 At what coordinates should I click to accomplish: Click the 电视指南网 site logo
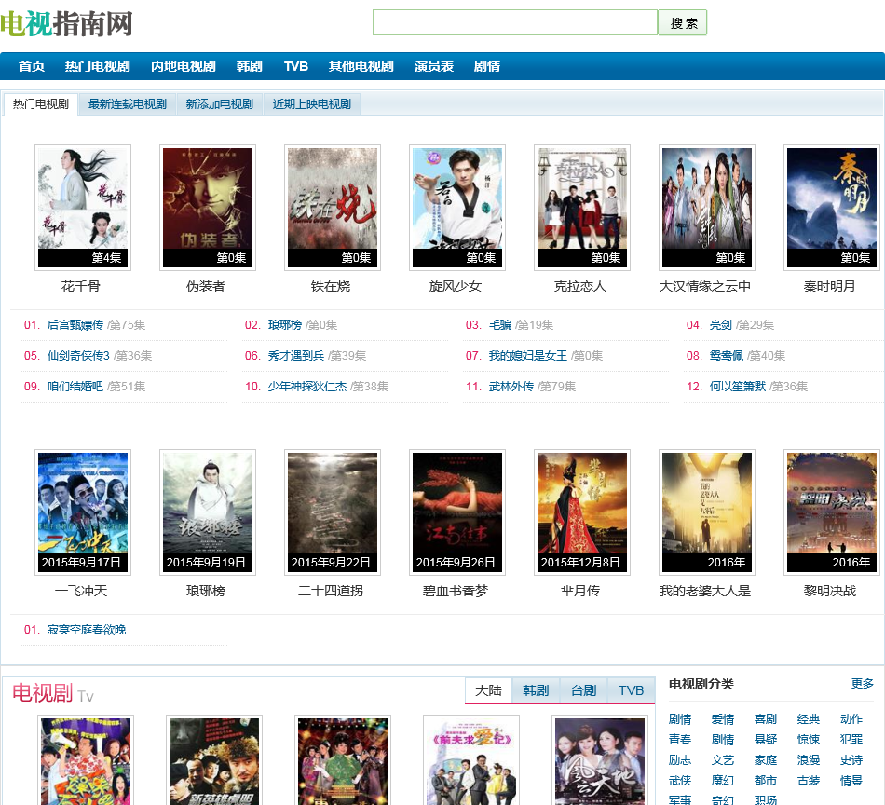66,24
